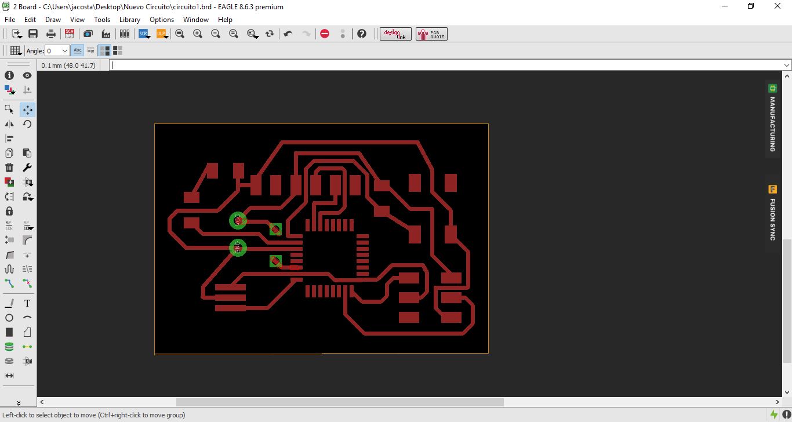Select the Rectangle drawing tool
792x422 pixels.
[9, 332]
